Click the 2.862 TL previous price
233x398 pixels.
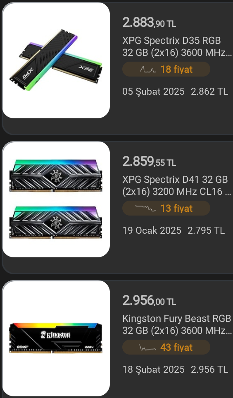[209, 91]
